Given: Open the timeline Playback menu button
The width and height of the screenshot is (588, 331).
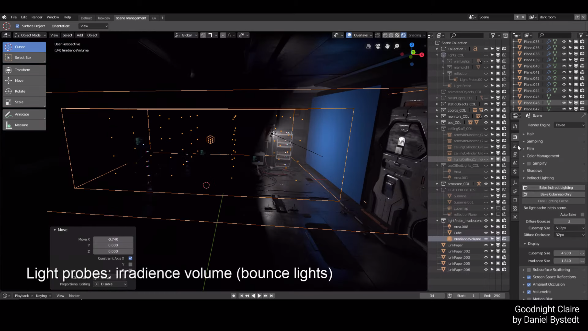Looking at the screenshot, I should point(24,296).
